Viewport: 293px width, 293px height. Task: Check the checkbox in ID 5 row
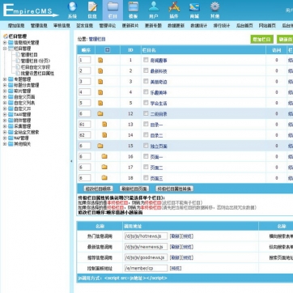coord(146,103)
